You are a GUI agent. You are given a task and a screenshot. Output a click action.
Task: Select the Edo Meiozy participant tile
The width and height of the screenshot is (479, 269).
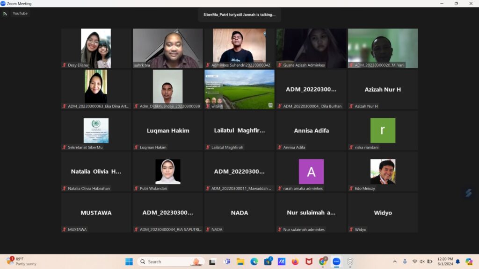coord(383,172)
